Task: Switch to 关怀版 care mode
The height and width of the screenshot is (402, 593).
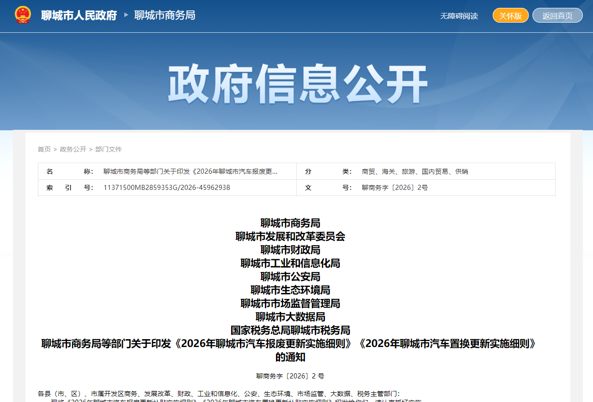Action: click(x=510, y=16)
